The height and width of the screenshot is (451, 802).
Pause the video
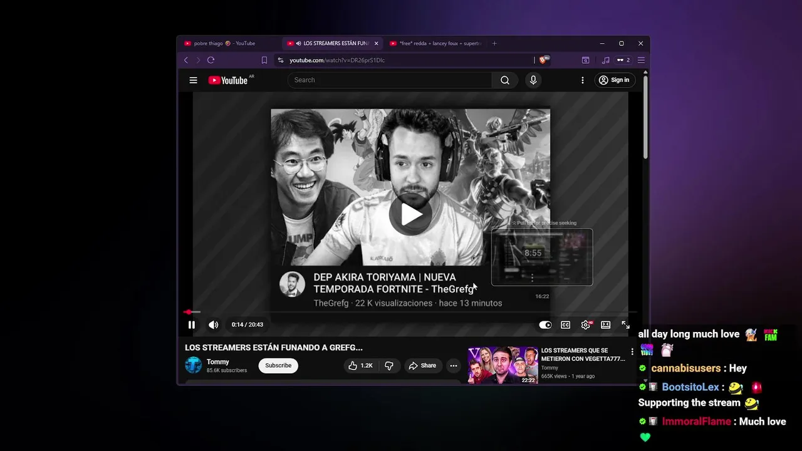[192, 324]
